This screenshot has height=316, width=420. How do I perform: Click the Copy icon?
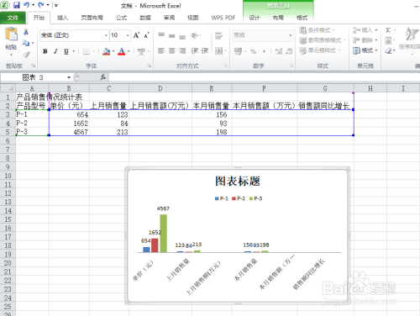click(x=26, y=43)
